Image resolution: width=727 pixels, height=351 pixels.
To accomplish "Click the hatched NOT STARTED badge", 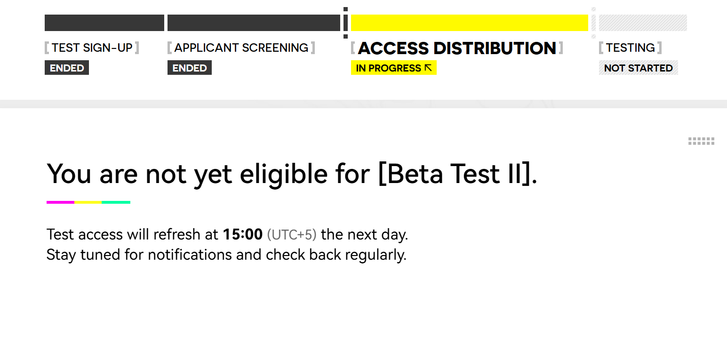I will coord(638,68).
